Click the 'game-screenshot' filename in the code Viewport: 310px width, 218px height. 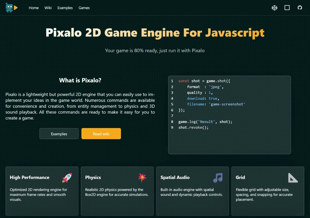[x=227, y=104]
